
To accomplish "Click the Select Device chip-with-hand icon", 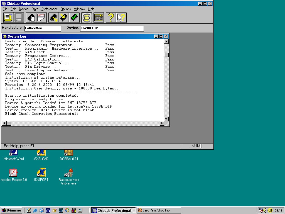I will 31,18.
